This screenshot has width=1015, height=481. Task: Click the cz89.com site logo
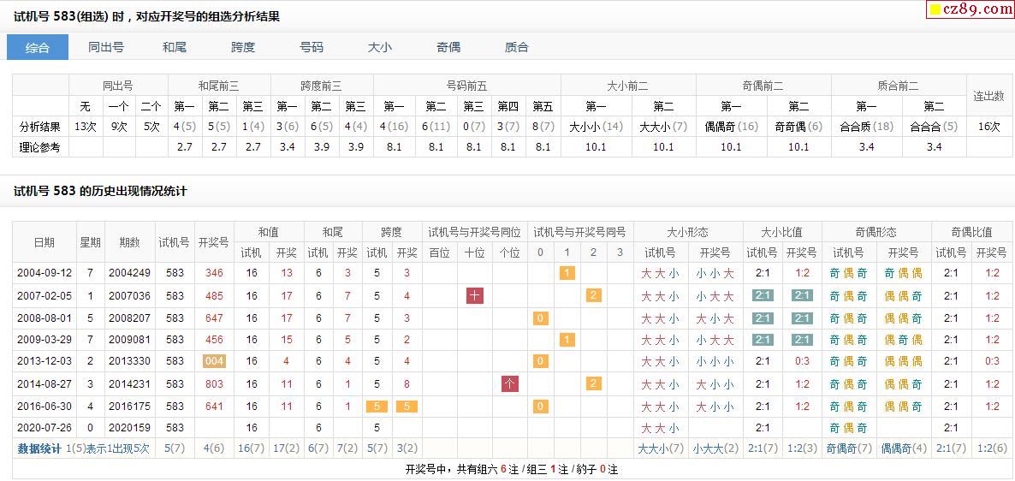pyautogui.click(x=970, y=9)
